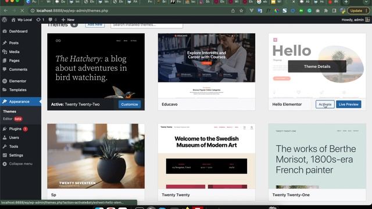The image size is (372, 209).
Task: Toggle the browser side panel icon
Action: (x=334, y=10)
